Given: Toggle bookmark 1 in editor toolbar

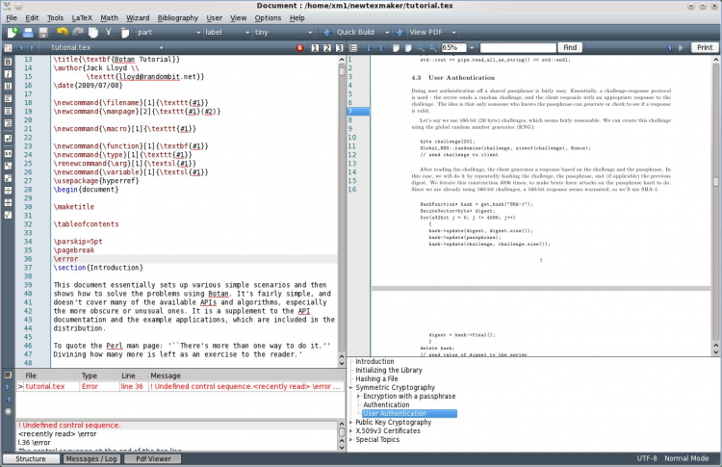Looking at the screenshot, I should [x=314, y=47].
